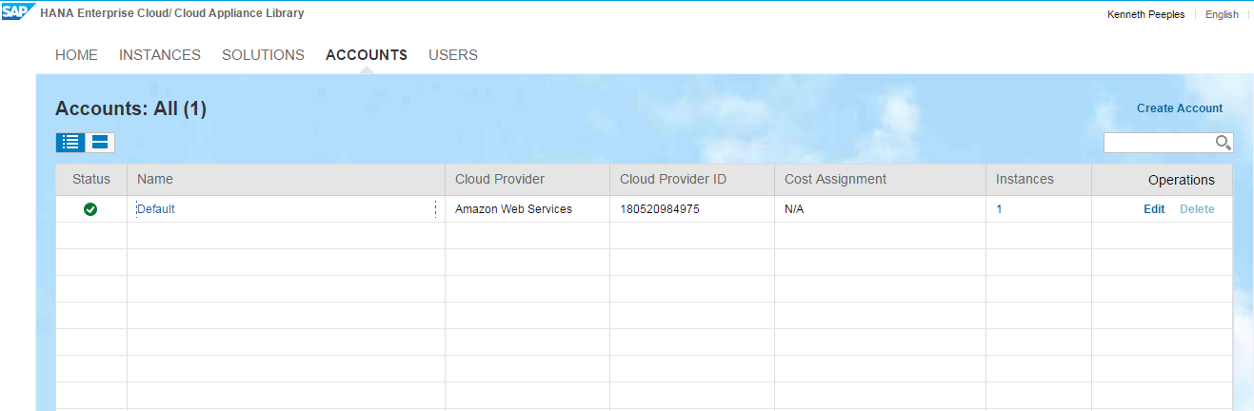Sort by the Status column header
This screenshot has height=411, width=1254.
pos(91,179)
